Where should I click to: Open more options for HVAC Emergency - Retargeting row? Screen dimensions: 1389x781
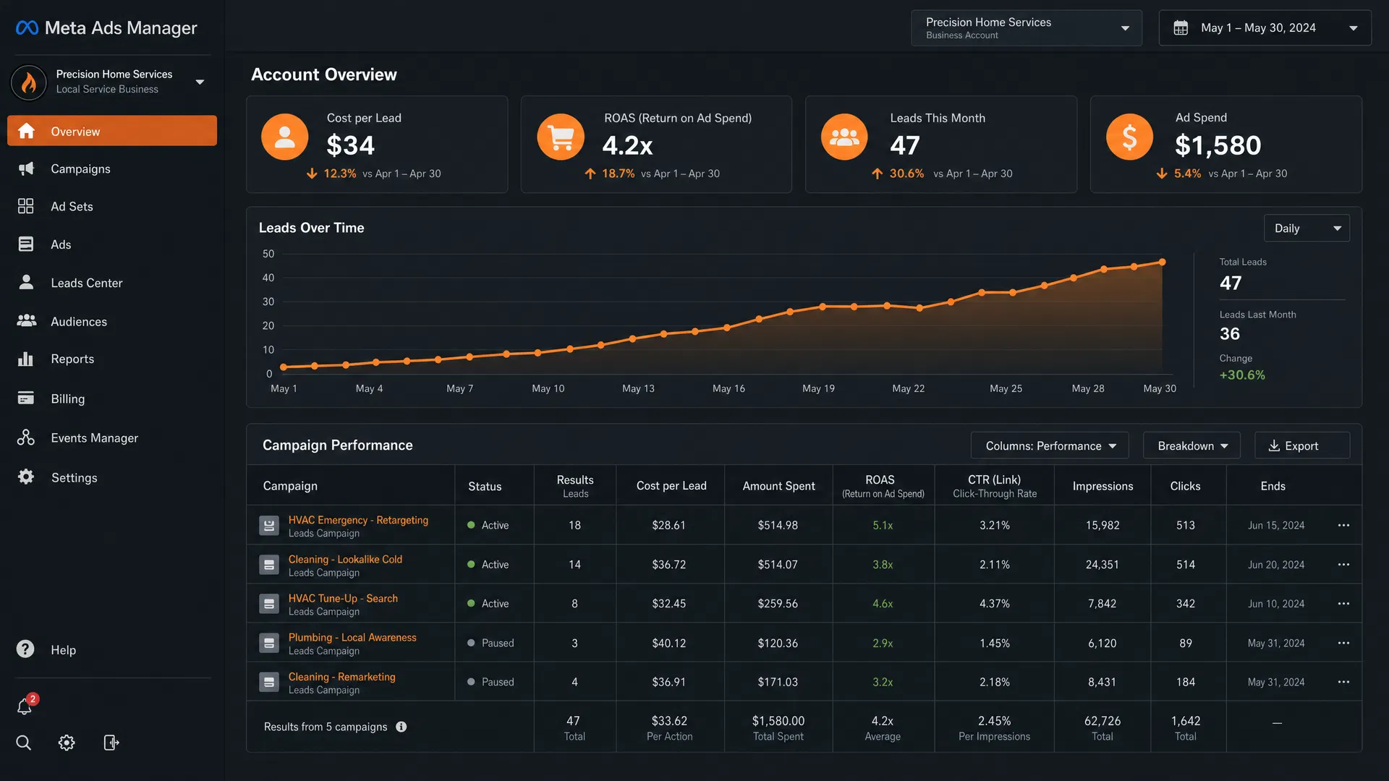pyautogui.click(x=1343, y=525)
